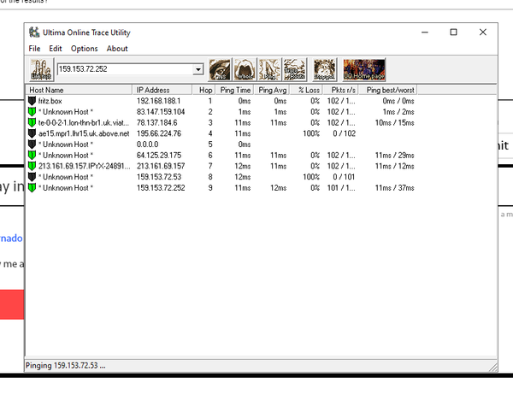Click the castle icon left of the address box
Viewport: 513px width, 395px height.
coord(41,69)
